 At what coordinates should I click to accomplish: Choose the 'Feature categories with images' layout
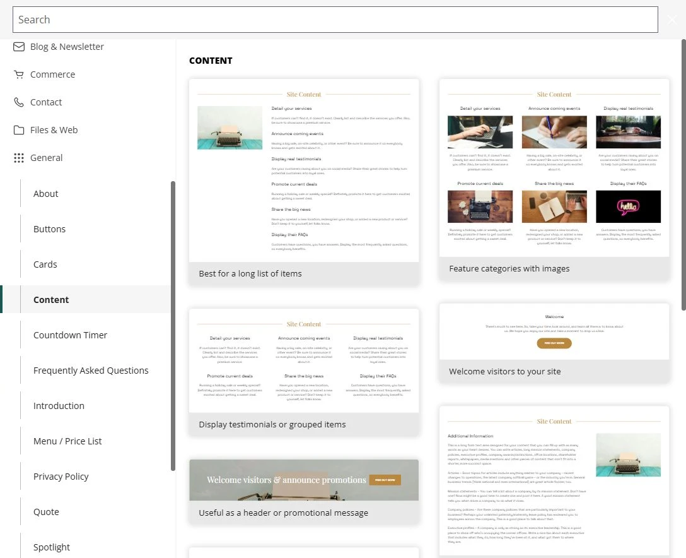[554, 179]
